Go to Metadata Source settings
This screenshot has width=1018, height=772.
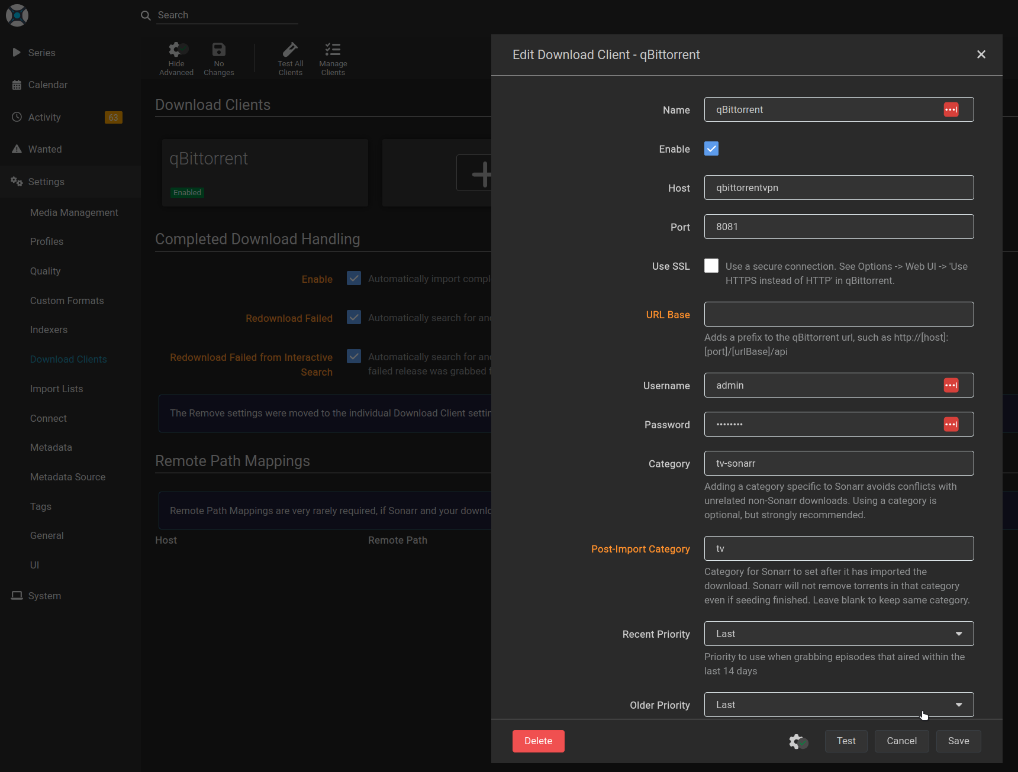pyautogui.click(x=68, y=477)
